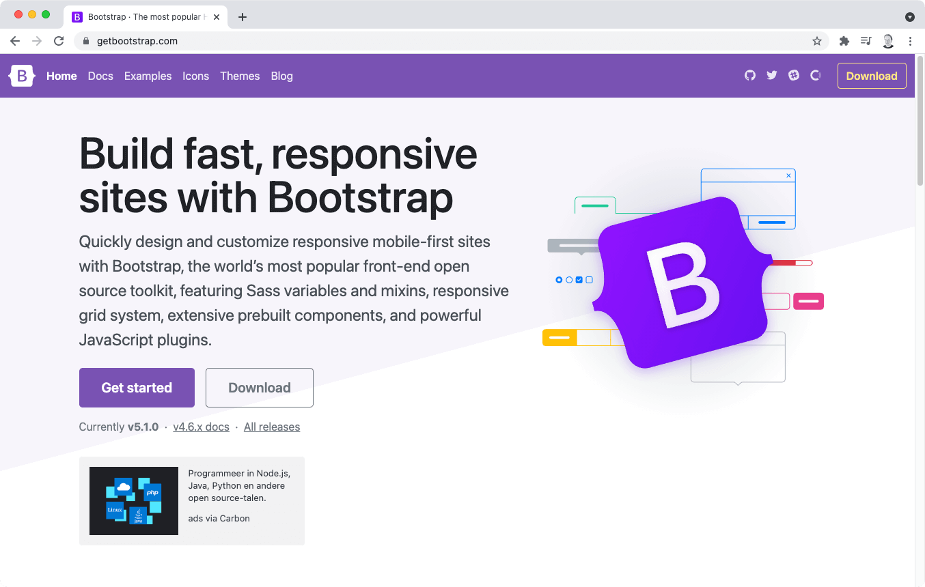Click the ad text Programmeer in Node.js
The height and width of the screenshot is (587, 925).
pos(239,486)
